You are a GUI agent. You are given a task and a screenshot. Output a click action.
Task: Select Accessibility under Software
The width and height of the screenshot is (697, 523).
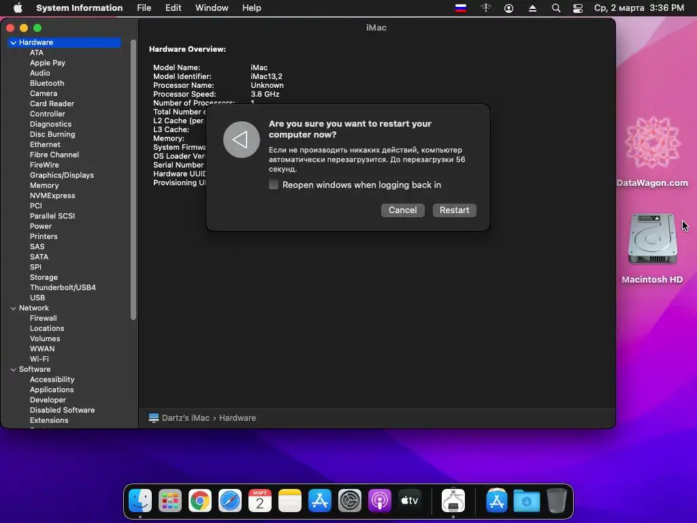(x=52, y=380)
